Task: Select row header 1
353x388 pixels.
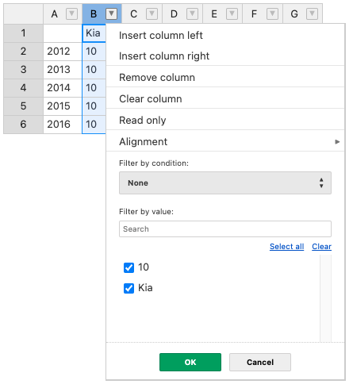Action: click(x=23, y=33)
